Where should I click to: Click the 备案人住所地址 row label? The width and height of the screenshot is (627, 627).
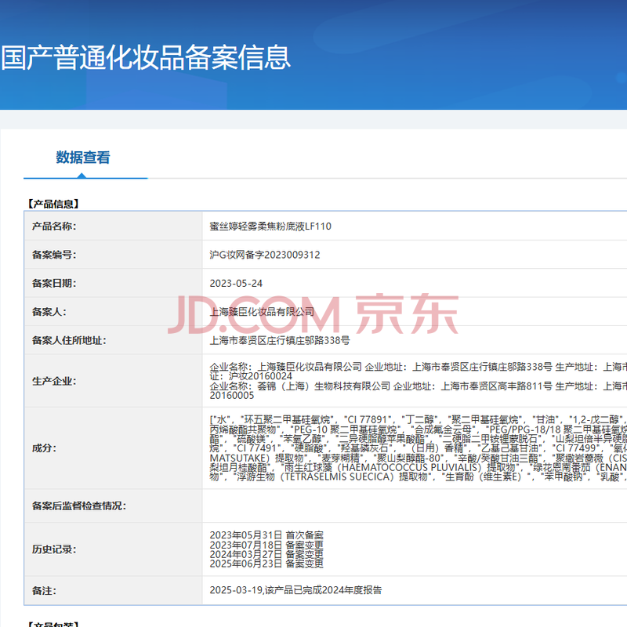tap(69, 341)
